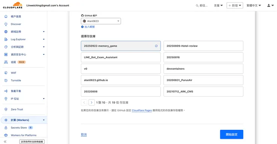The height and width of the screenshot is (144, 277).
Task: Open 追蹤 beta item in sidebar
Action: tap(13, 62)
